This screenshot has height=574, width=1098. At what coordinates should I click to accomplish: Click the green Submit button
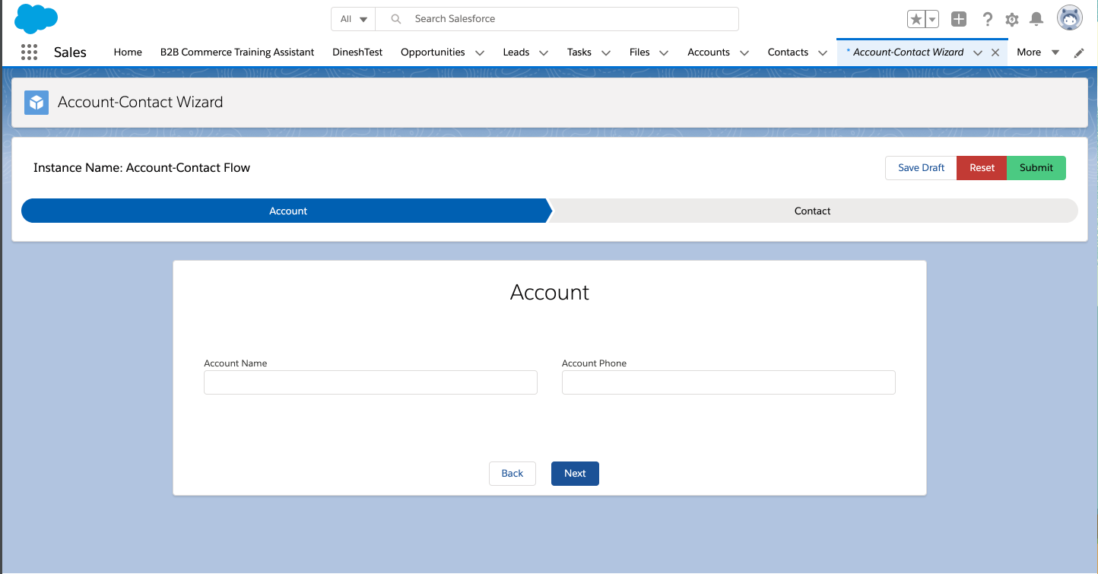click(x=1036, y=168)
